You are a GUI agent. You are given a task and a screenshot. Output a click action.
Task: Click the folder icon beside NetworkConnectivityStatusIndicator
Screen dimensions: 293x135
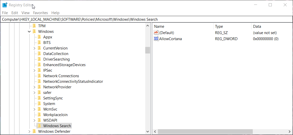click(x=39, y=82)
